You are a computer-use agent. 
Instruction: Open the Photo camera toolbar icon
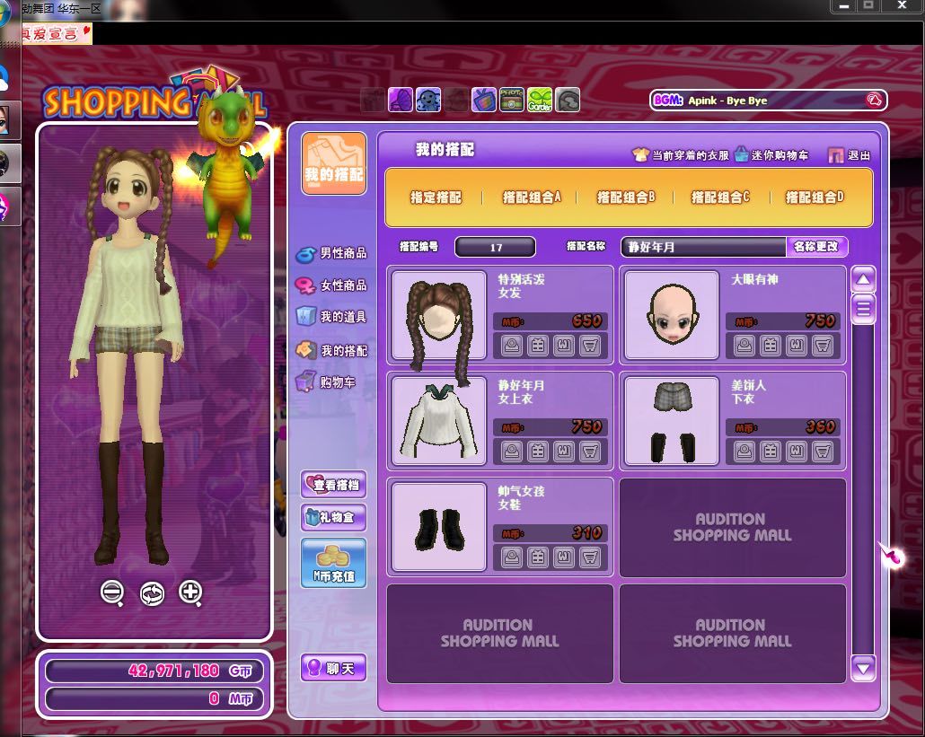tap(512, 100)
